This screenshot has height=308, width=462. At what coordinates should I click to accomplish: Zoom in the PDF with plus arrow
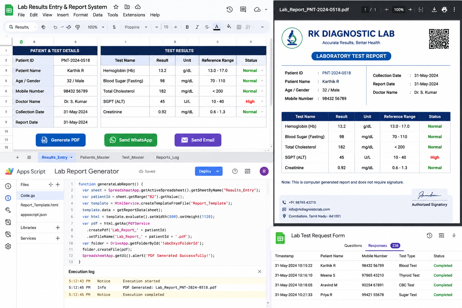coord(410,10)
